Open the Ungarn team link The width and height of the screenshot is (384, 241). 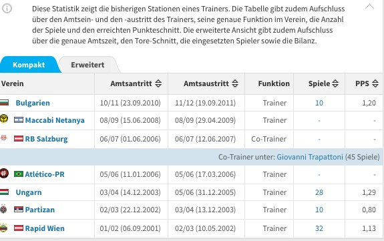[x=29, y=192]
